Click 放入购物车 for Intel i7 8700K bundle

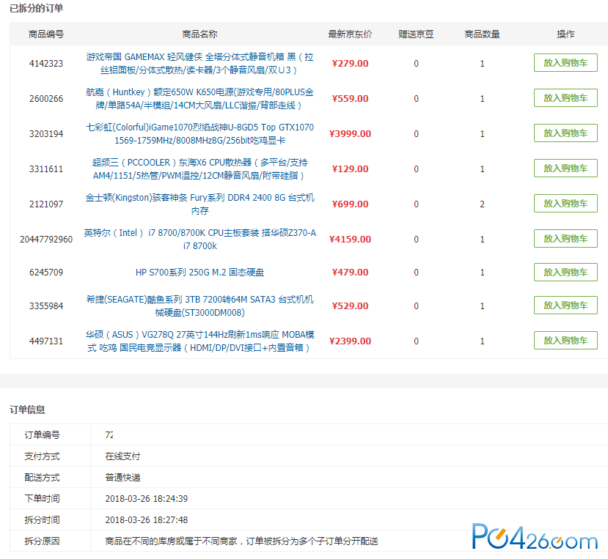[x=565, y=239]
